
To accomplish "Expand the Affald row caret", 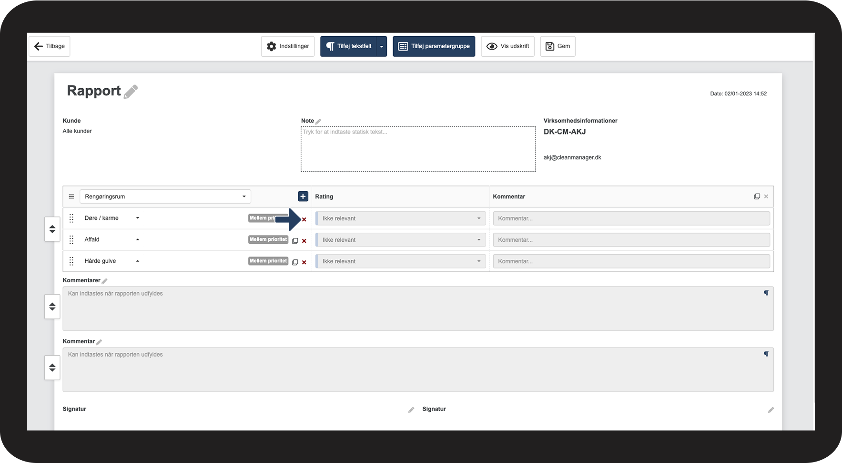I will (138, 239).
